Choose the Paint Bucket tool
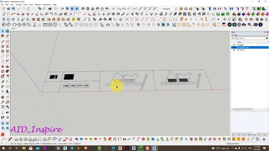Image resolution: width=269 pixels, height=151 pixels. point(3,36)
